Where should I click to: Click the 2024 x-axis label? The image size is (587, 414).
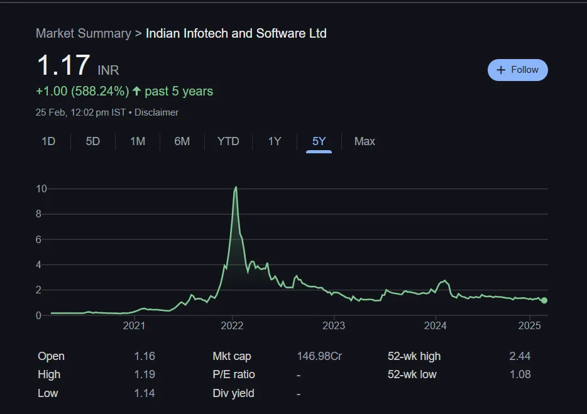click(435, 325)
